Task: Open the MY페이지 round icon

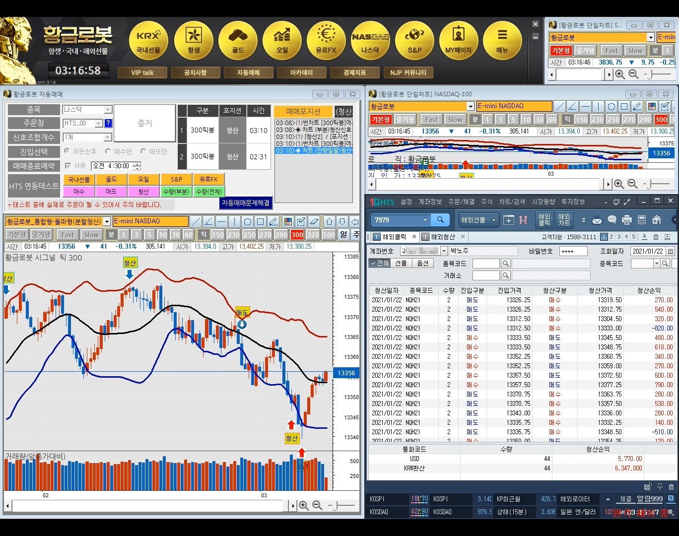Action: click(x=459, y=40)
